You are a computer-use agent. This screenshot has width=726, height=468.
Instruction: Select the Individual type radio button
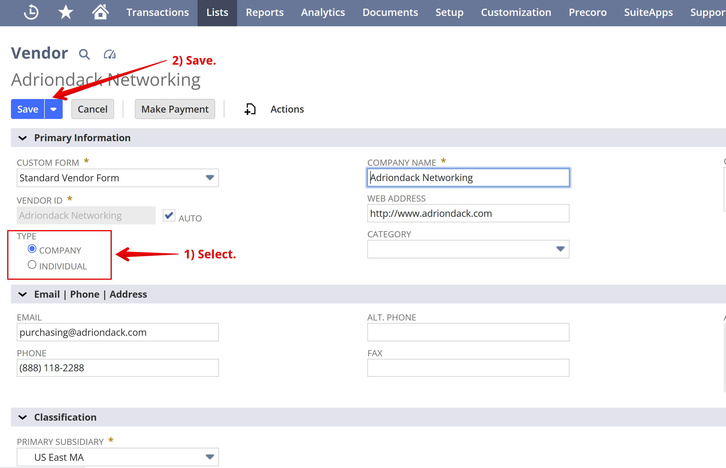[x=32, y=265]
